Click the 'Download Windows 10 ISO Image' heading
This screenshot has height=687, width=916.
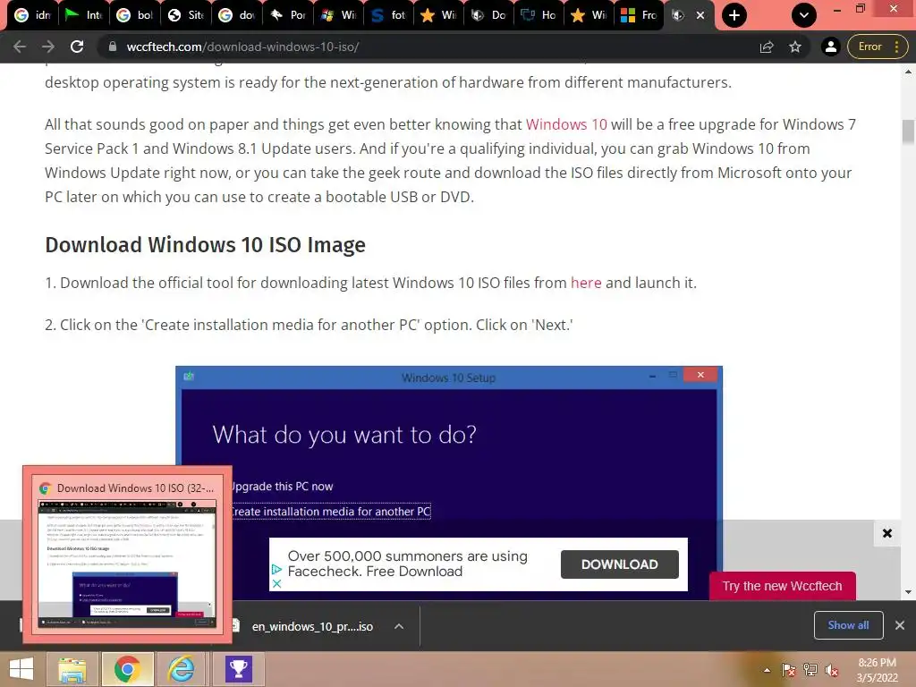pos(205,245)
